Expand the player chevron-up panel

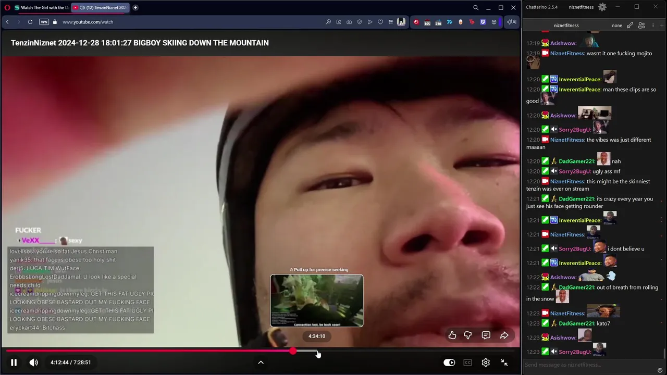261,362
